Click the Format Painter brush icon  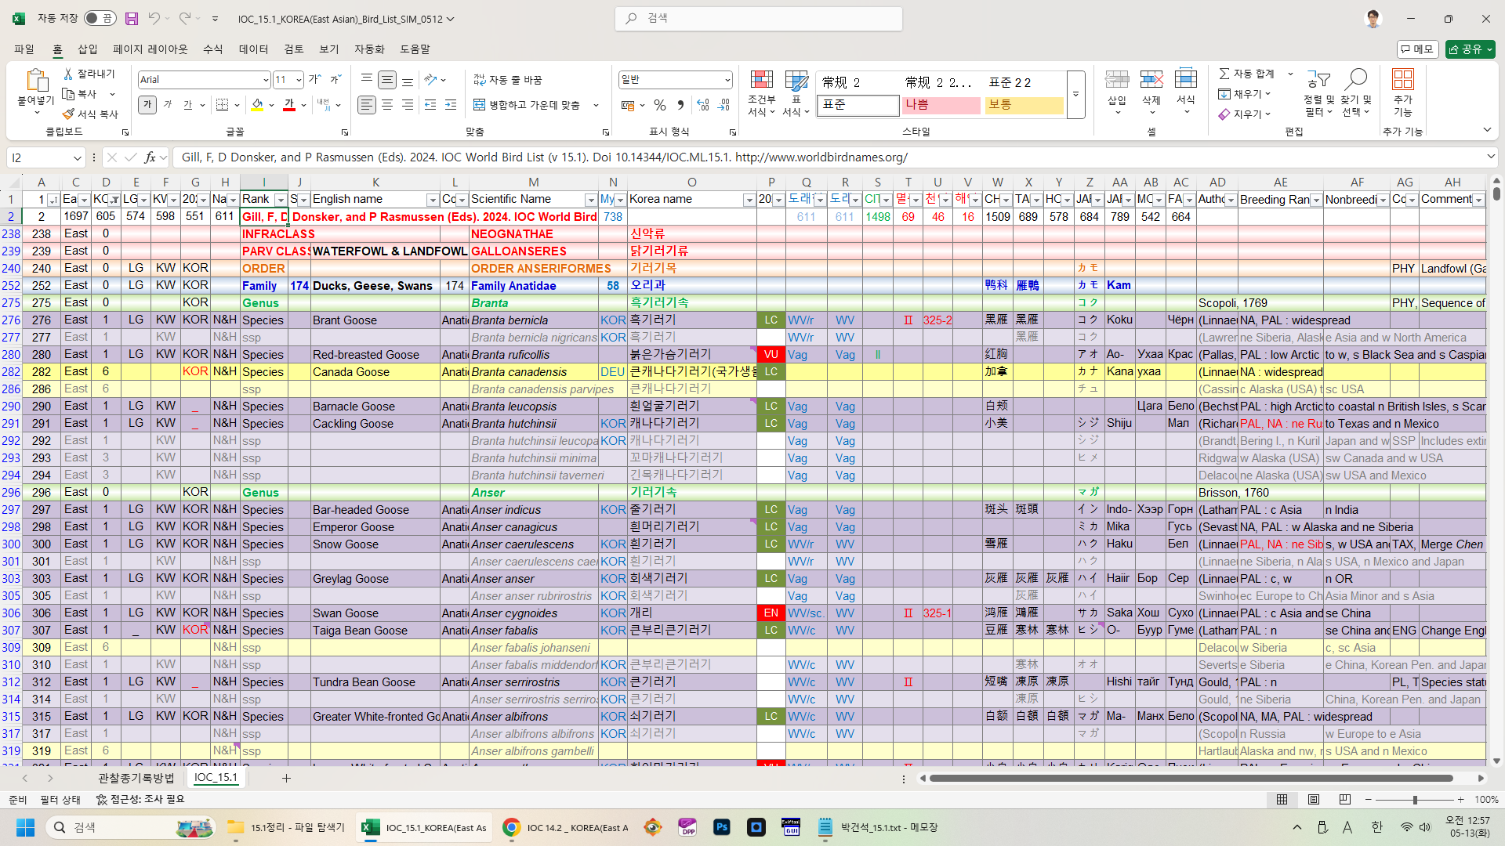pyautogui.click(x=69, y=114)
